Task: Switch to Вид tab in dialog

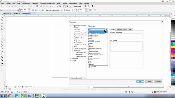Action: click(x=130, y=30)
